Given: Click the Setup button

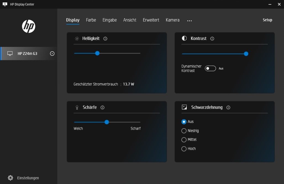Looking at the screenshot, I should pos(267,20).
